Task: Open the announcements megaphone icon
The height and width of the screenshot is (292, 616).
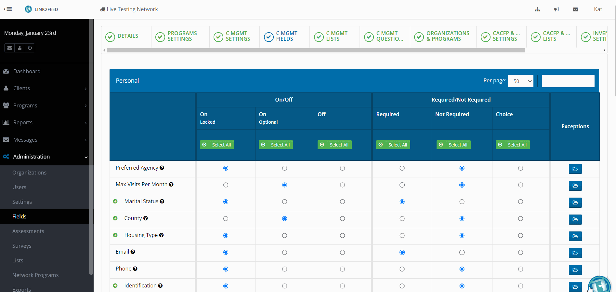Action: 556,9
